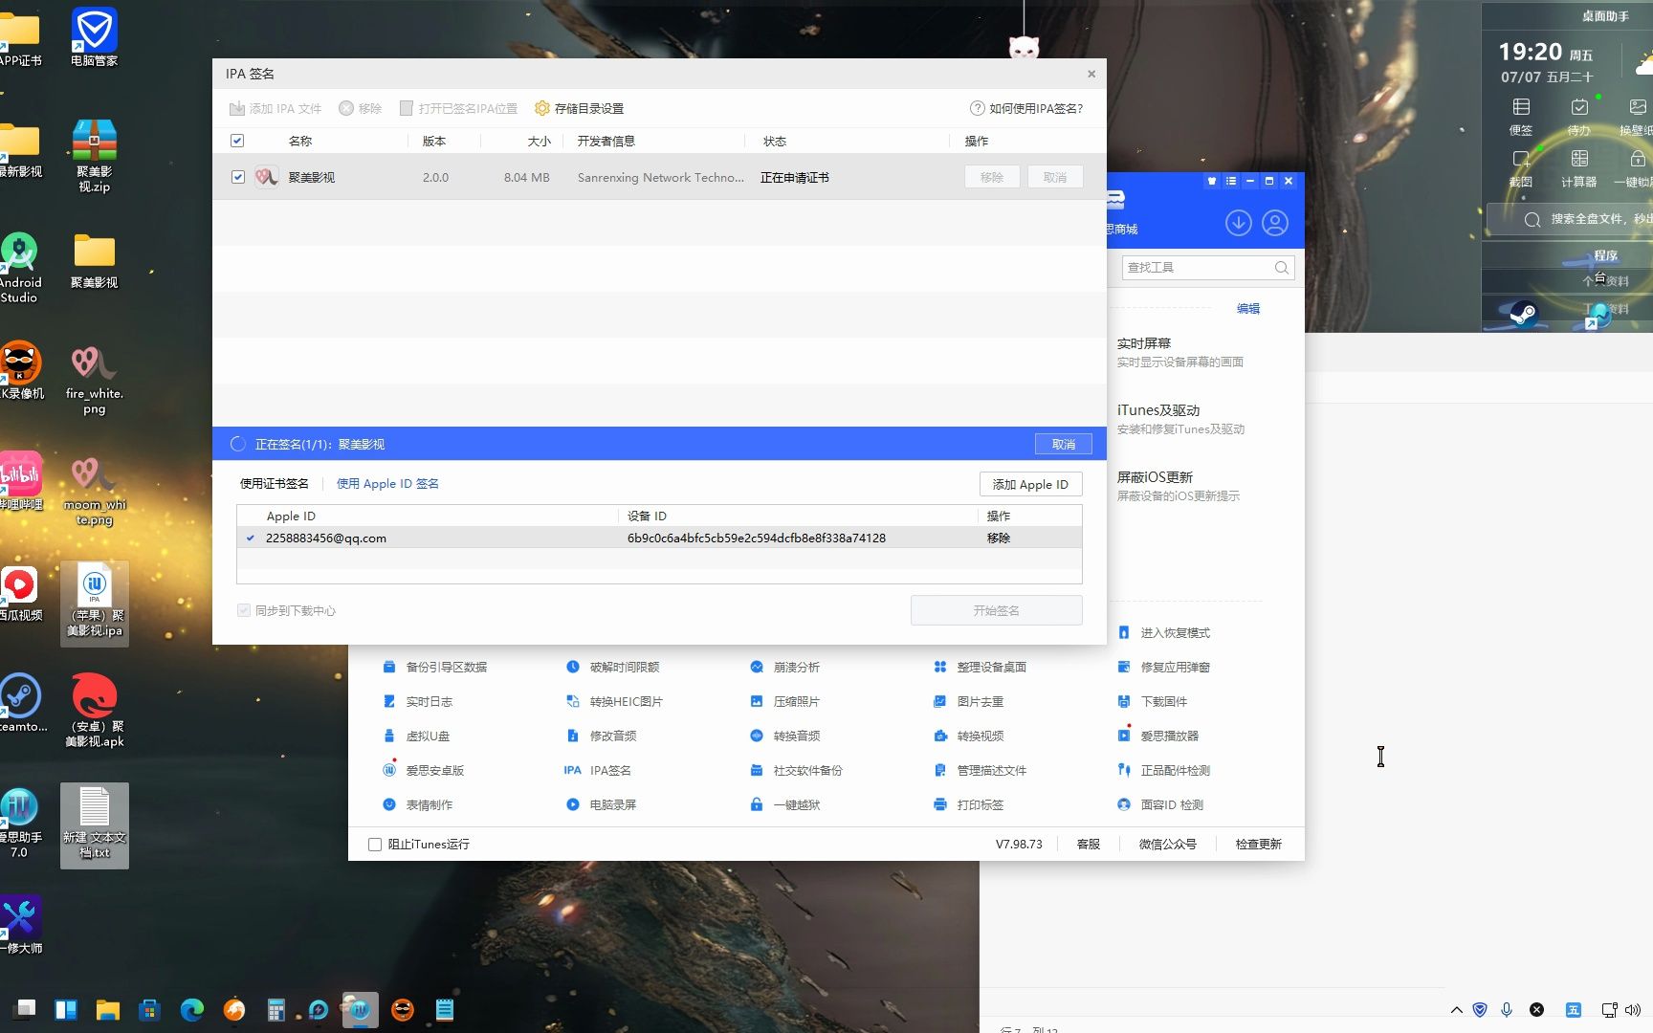Open 虚拟U盘 tool
Screen dimensions: 1653x1033
pyautogui.click(x=417, y=736)
